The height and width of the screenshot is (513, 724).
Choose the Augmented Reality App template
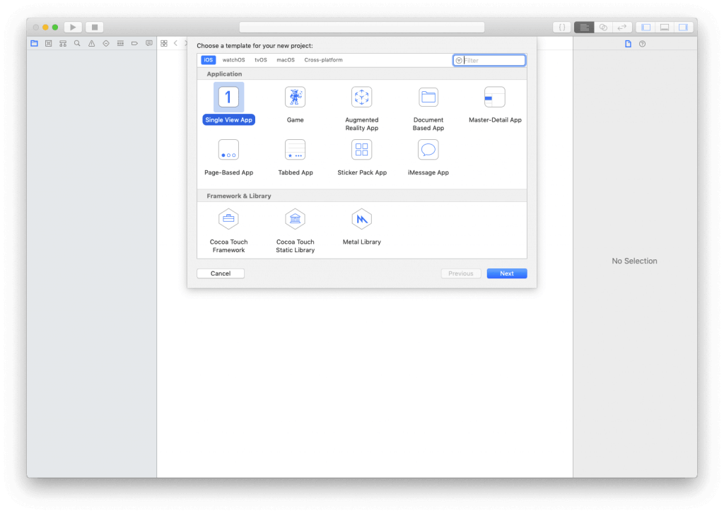(361, 97)
